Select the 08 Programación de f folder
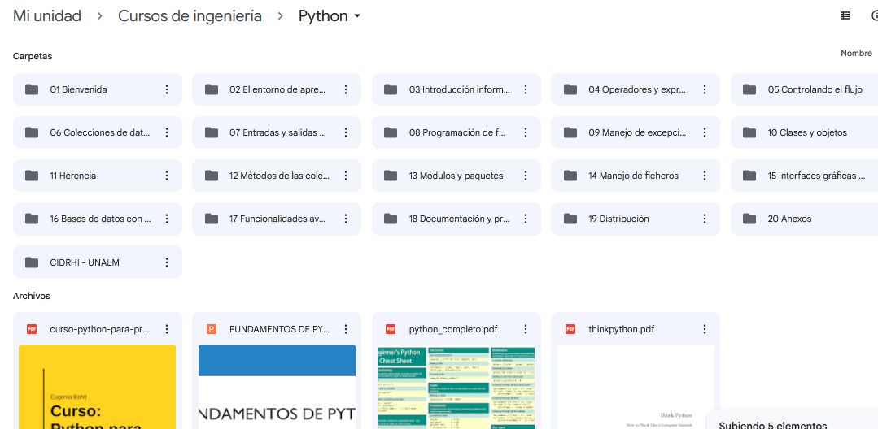The image size is (878, 429). 456,132
